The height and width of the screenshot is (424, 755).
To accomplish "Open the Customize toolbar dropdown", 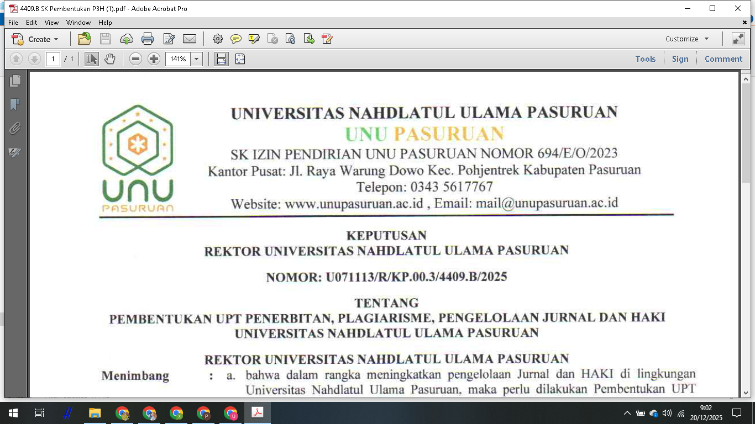I will 687,39.
